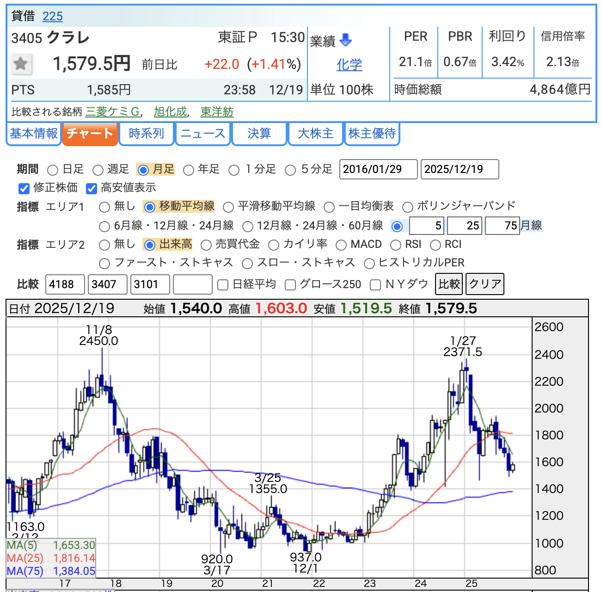Open 三菱ケミG comparison stock link
The image size is (601, 592).
tap(112, 112)
